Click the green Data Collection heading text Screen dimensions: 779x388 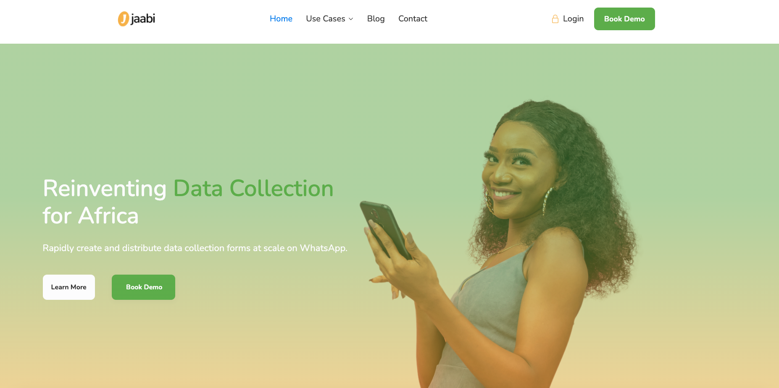(253, 189)
